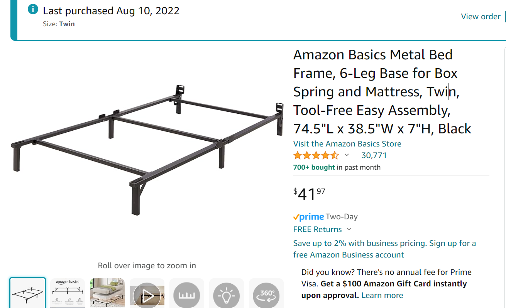Select the first bed frame thumbnail
Viewport: 506px width, 308px height.
(28, 294)
